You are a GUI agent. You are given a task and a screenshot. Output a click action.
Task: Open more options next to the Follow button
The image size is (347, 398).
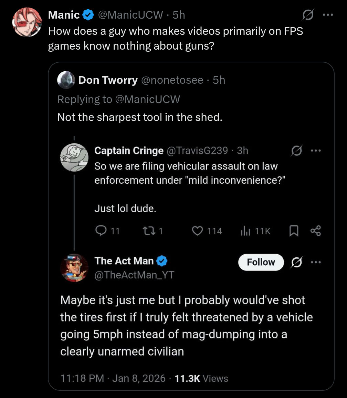pos(315,262)
